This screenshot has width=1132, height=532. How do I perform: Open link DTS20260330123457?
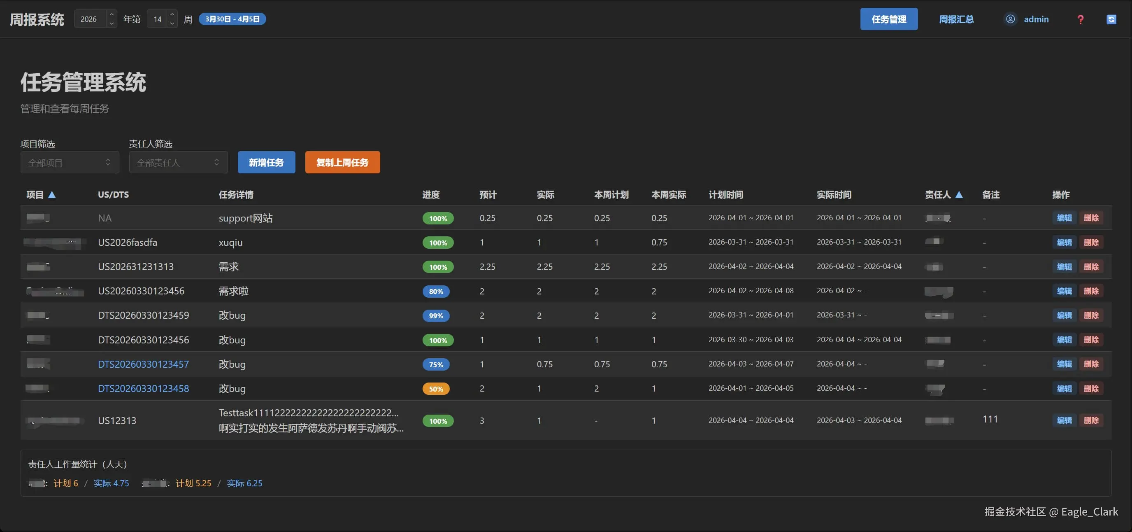tap(143, 364)
